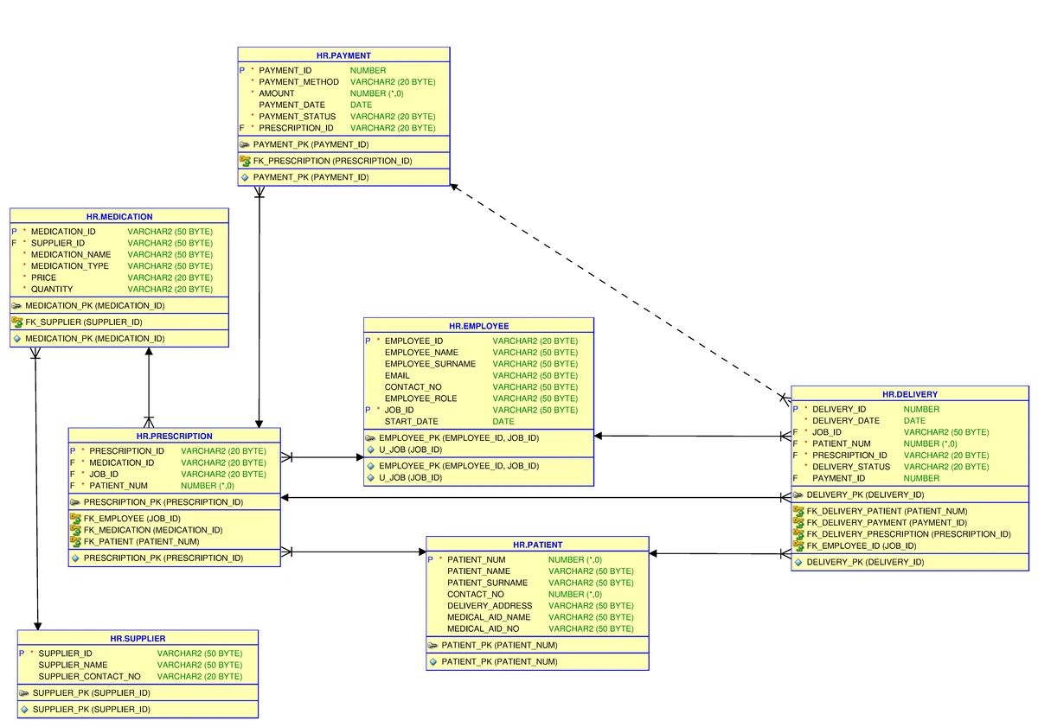Select the FK_PATIENT foreign key icon

(x=75, y=541)
